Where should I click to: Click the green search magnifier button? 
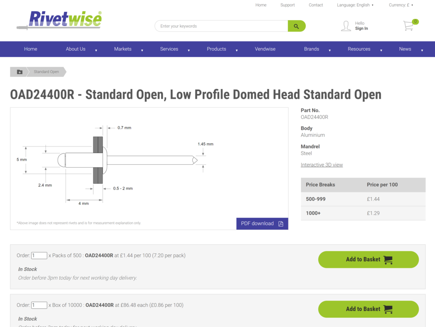[x=296, y=26]
